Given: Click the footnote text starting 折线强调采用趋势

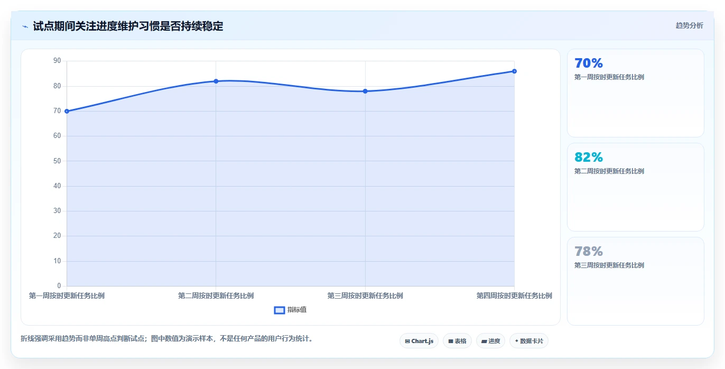Looking at the screenshot, I should 167,338.
